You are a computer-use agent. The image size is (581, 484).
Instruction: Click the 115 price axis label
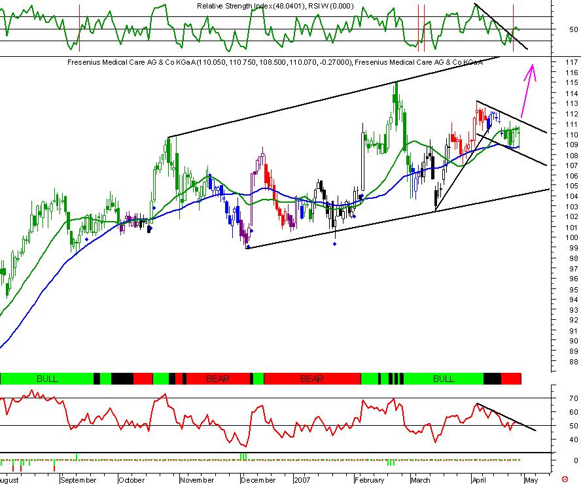coord(572,82)
